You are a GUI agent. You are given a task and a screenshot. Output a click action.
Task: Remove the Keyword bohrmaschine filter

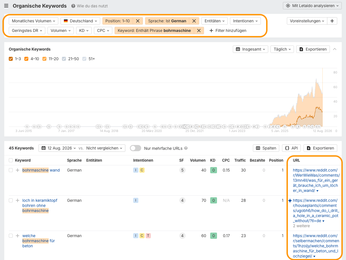199,31
